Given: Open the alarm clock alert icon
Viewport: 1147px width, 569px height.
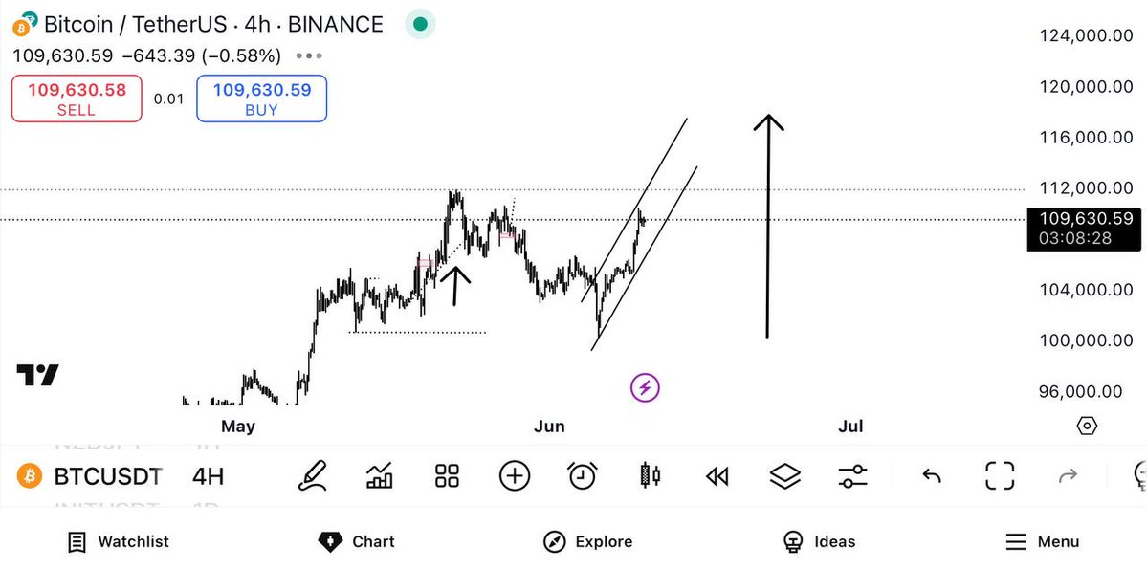Looking at the screenshot, I should tap(583, 476).
